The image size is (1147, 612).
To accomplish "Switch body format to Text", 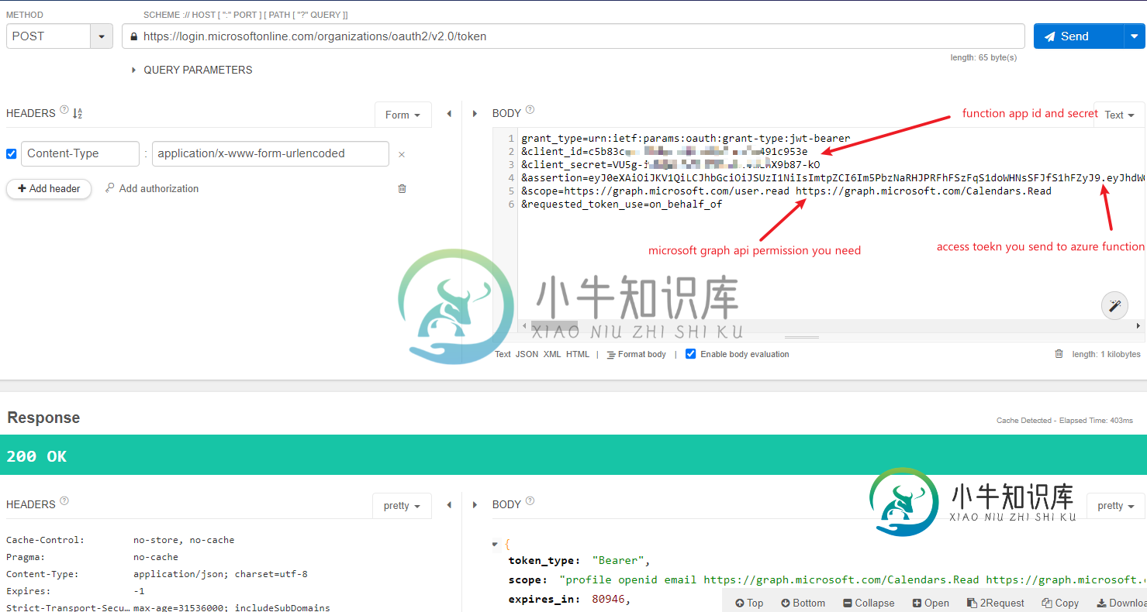I will pos(503,354).
